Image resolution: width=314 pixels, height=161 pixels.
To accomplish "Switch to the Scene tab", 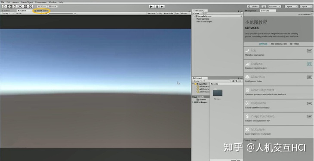I will click(6, 11).
